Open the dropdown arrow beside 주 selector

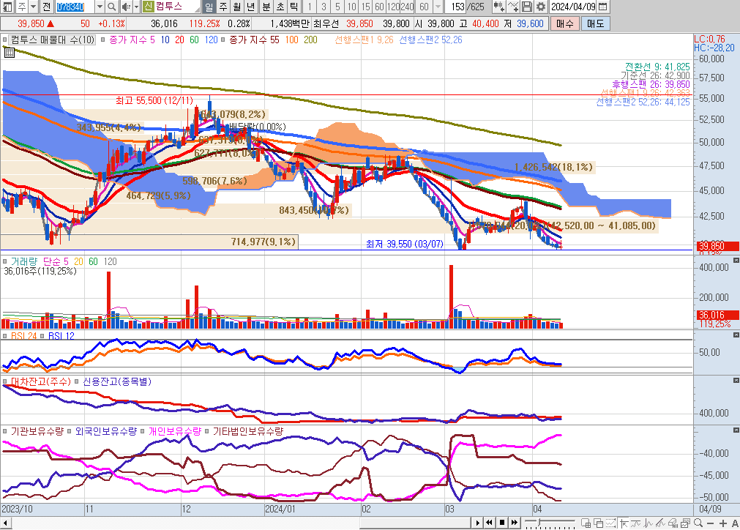34,7
